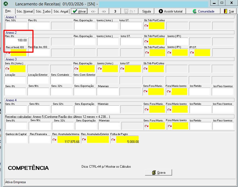Viewport: 238px width, 187px height.
Task: Click the Simula button
Action: [x=146, y=11]
